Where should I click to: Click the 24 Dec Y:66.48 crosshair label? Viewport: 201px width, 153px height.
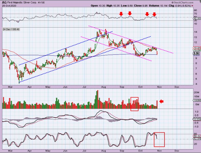(11, 29)
